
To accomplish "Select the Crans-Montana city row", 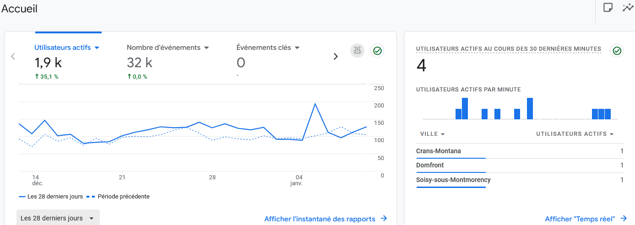I will click(439, 151).
